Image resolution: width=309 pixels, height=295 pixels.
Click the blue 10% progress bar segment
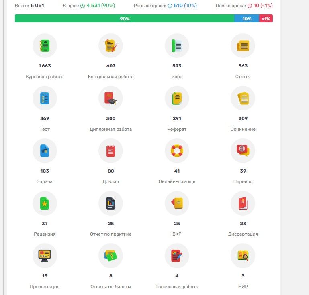click(x=247, y=19)
